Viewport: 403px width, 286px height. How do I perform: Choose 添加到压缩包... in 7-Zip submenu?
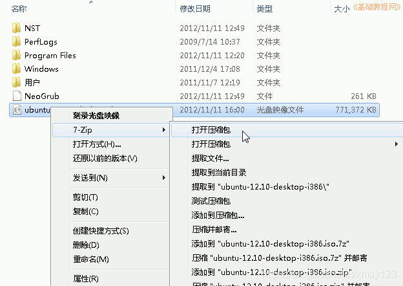click(x=218, y=215)
